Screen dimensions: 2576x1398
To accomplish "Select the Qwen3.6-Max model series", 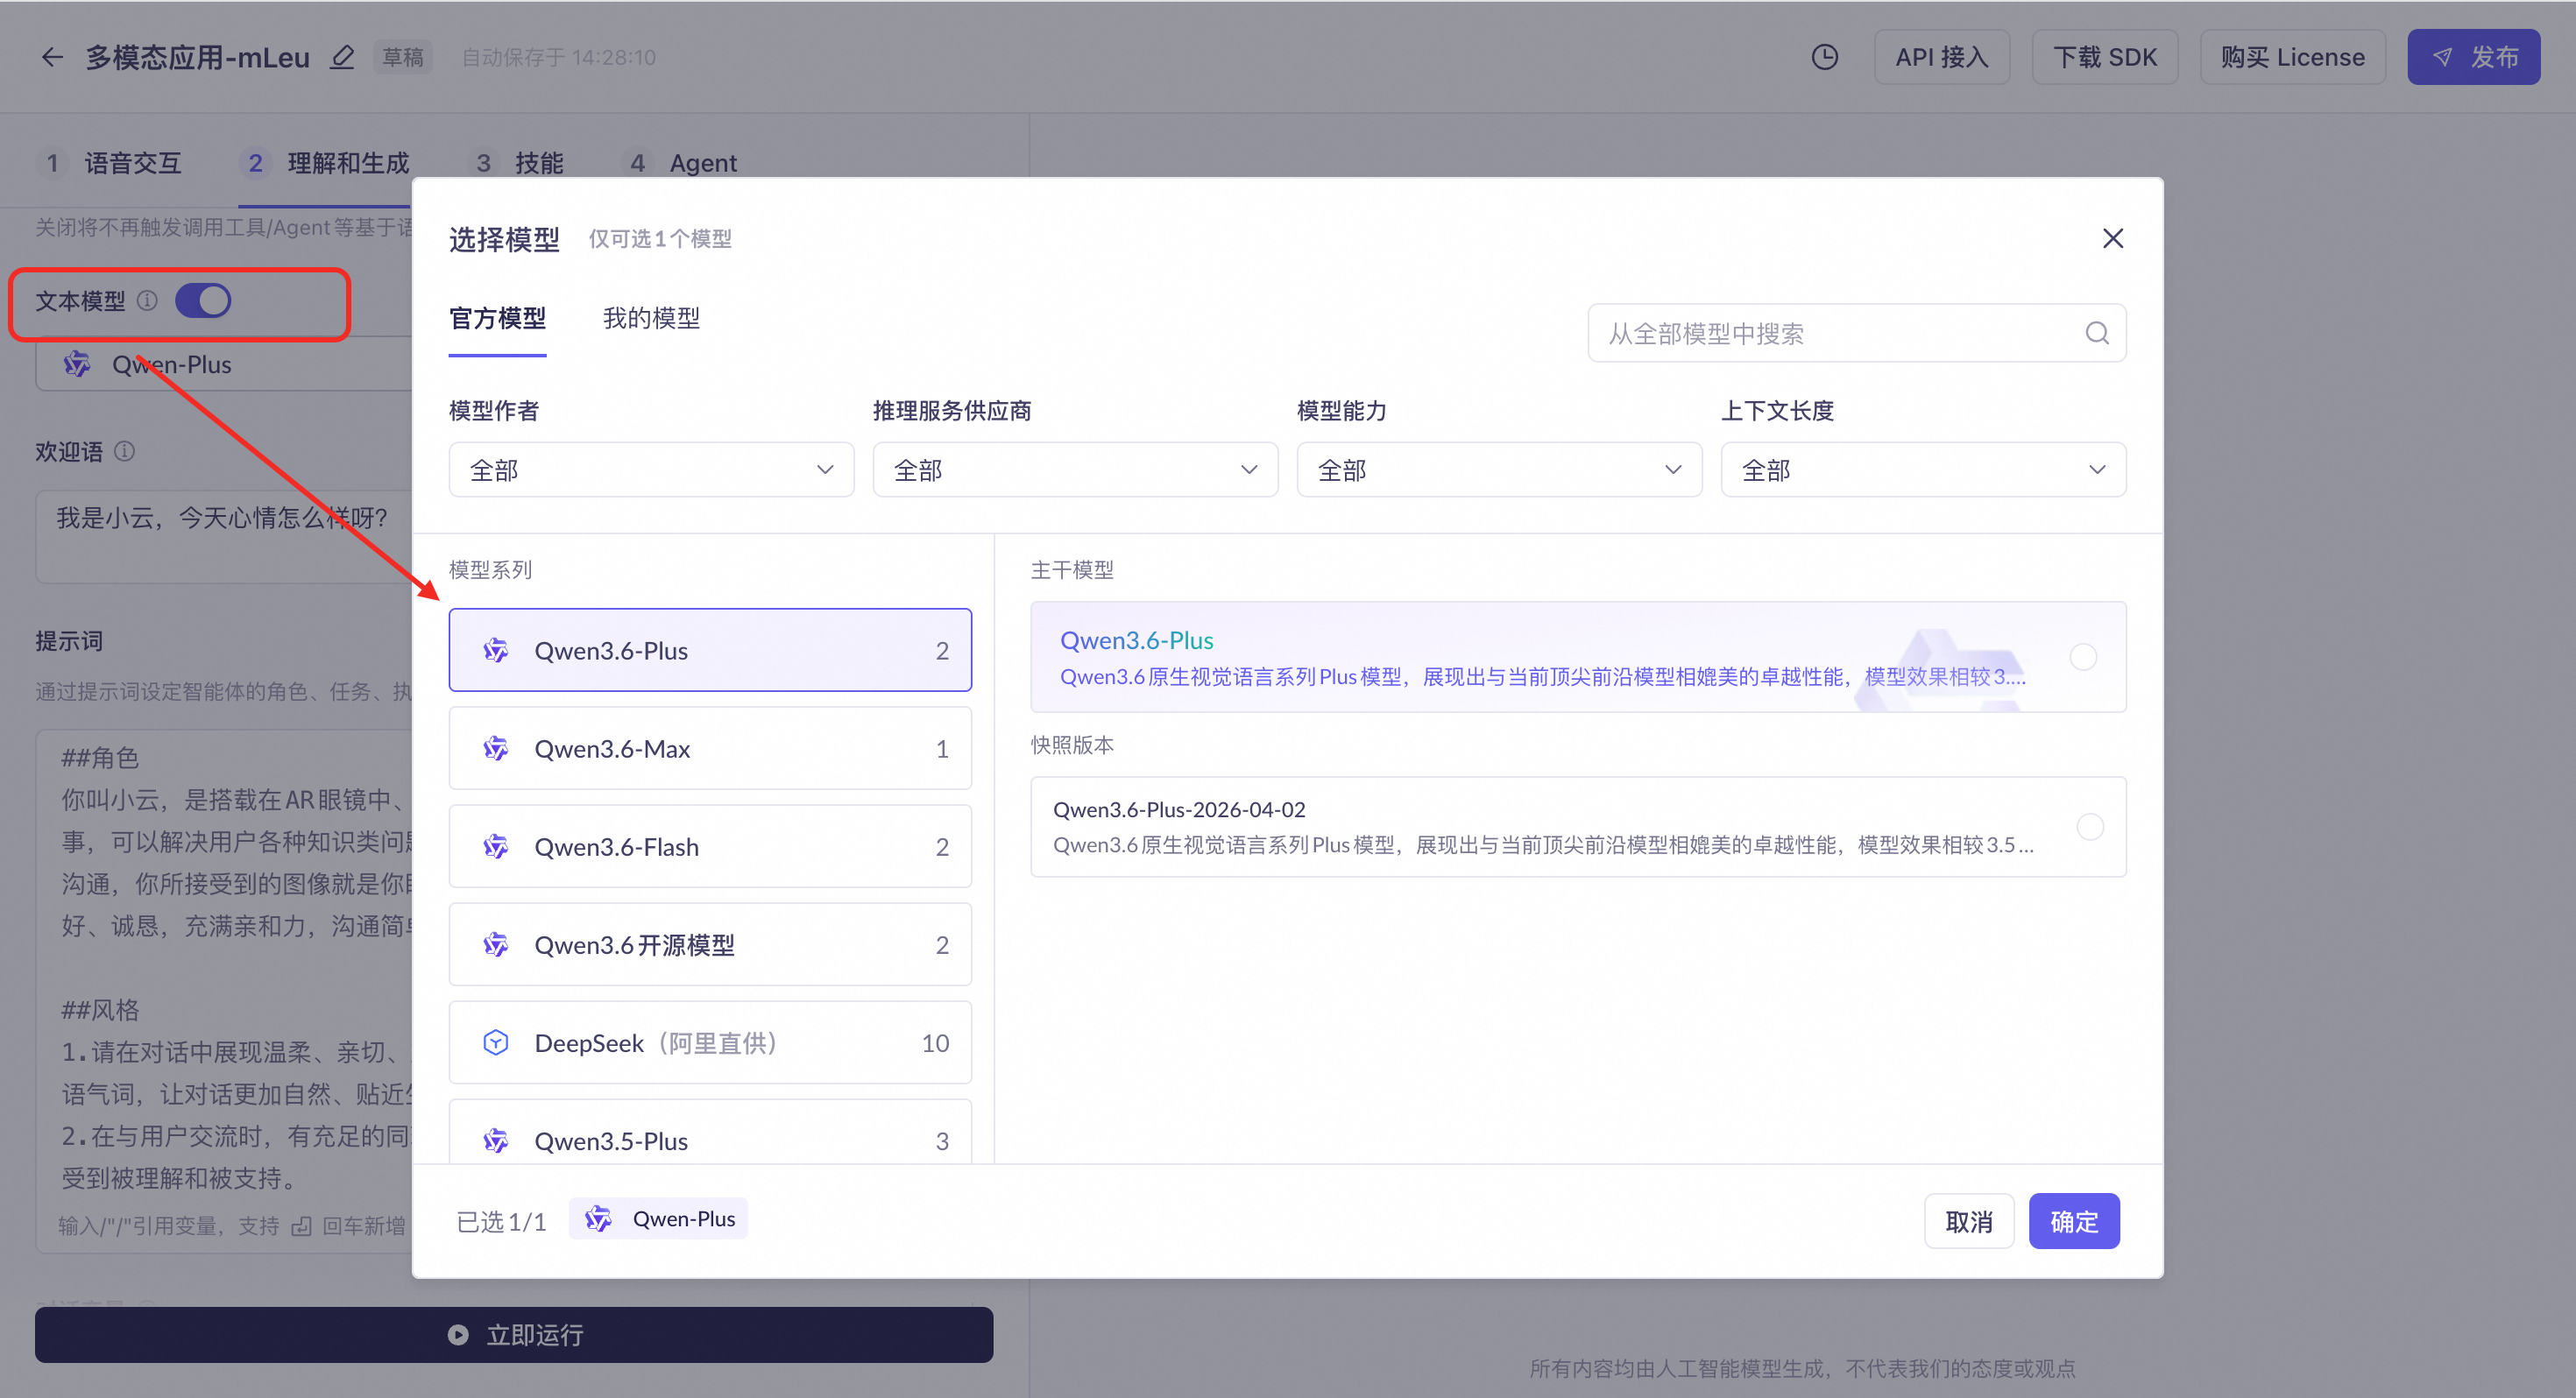I will pos(710,748).
